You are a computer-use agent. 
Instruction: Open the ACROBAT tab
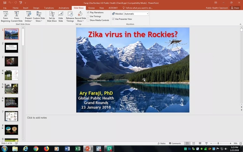click(113, 8)
